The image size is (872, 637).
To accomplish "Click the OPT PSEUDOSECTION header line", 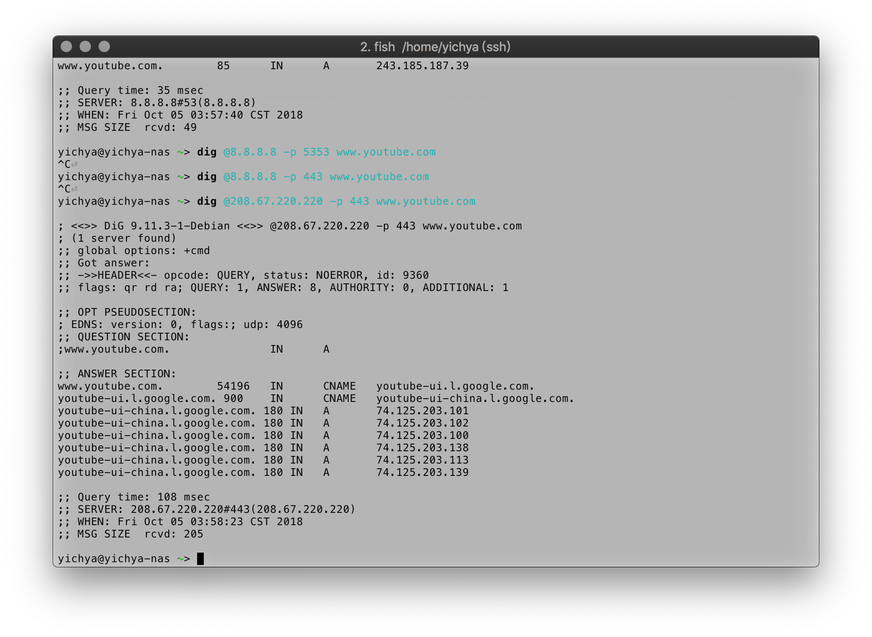I will (127, 312).
